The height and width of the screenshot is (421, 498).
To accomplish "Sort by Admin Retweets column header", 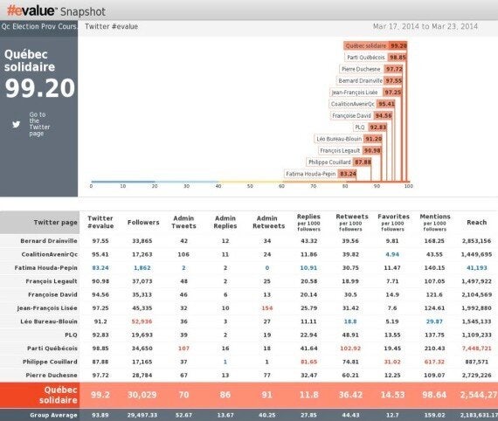I will click(268, 222).
